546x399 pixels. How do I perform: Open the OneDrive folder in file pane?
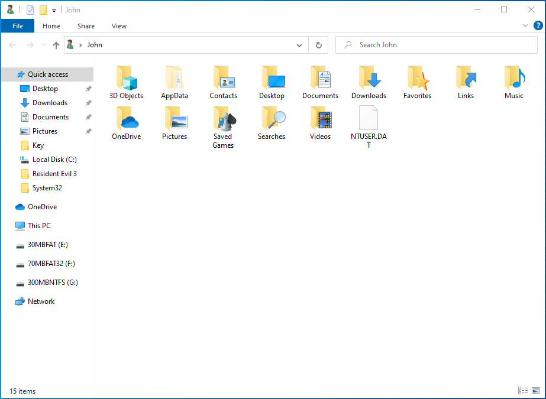(126, 123)
